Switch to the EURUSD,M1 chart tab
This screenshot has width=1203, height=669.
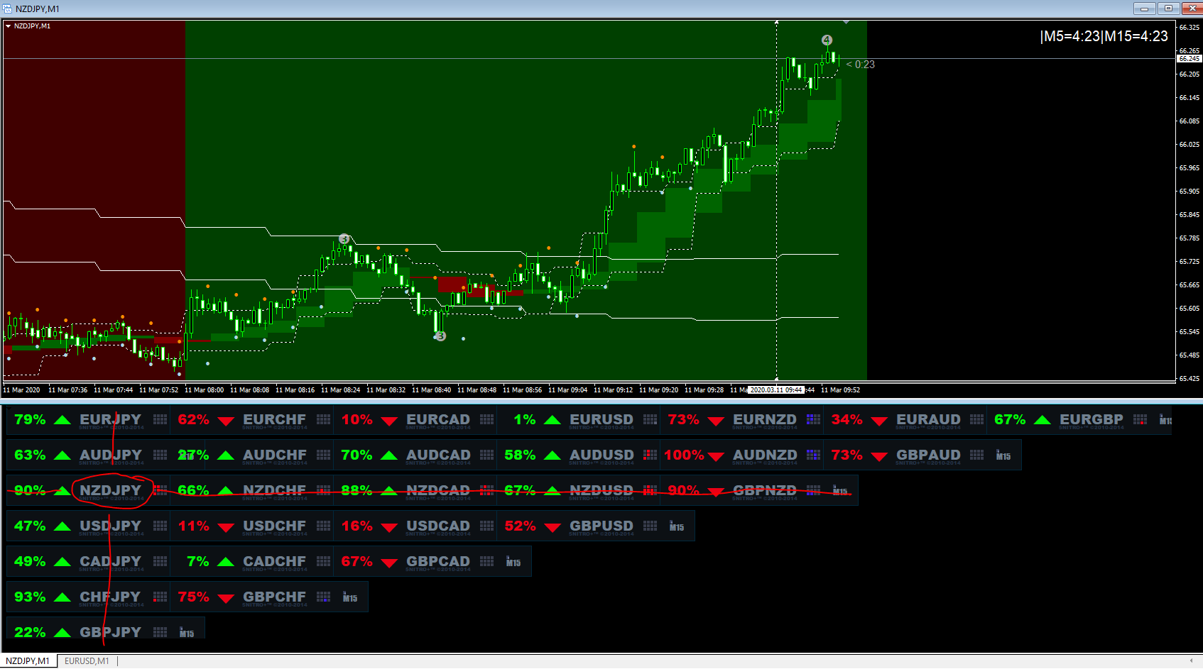(x=87, y=660)
